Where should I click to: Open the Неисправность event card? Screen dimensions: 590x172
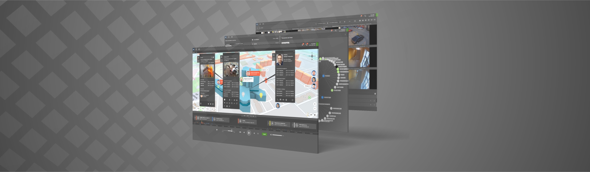pos(304,126)
